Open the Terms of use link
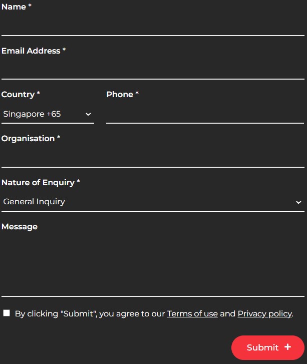Image resolution: width=307 pixels, height=364 pixels. point(192,314)
